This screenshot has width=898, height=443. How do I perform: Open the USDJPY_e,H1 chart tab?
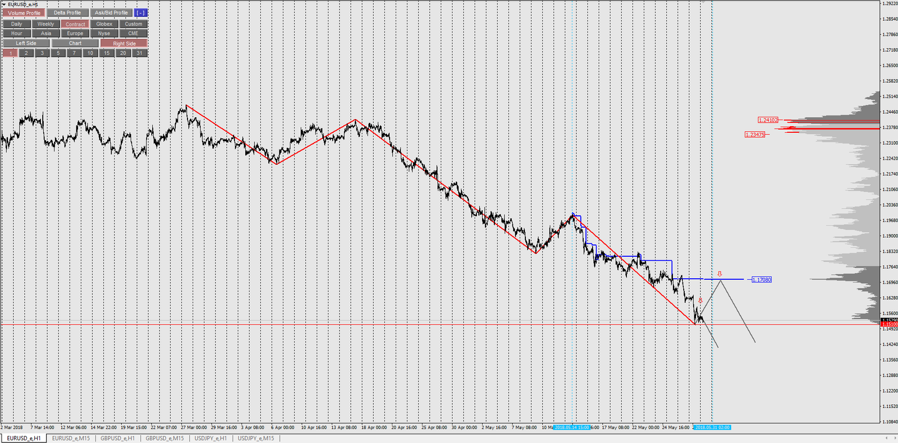click(210, 439)
